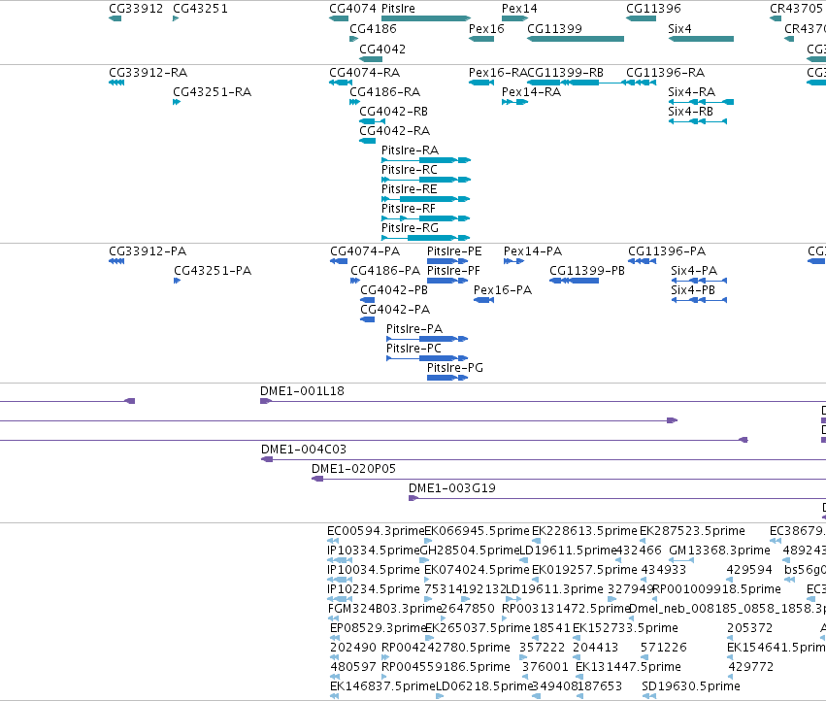
Task: Click the CG4042 gene label
Action: (382, 49)
